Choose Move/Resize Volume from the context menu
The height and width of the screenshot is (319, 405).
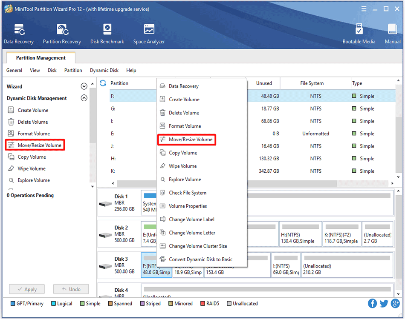(x=191, y=140)
